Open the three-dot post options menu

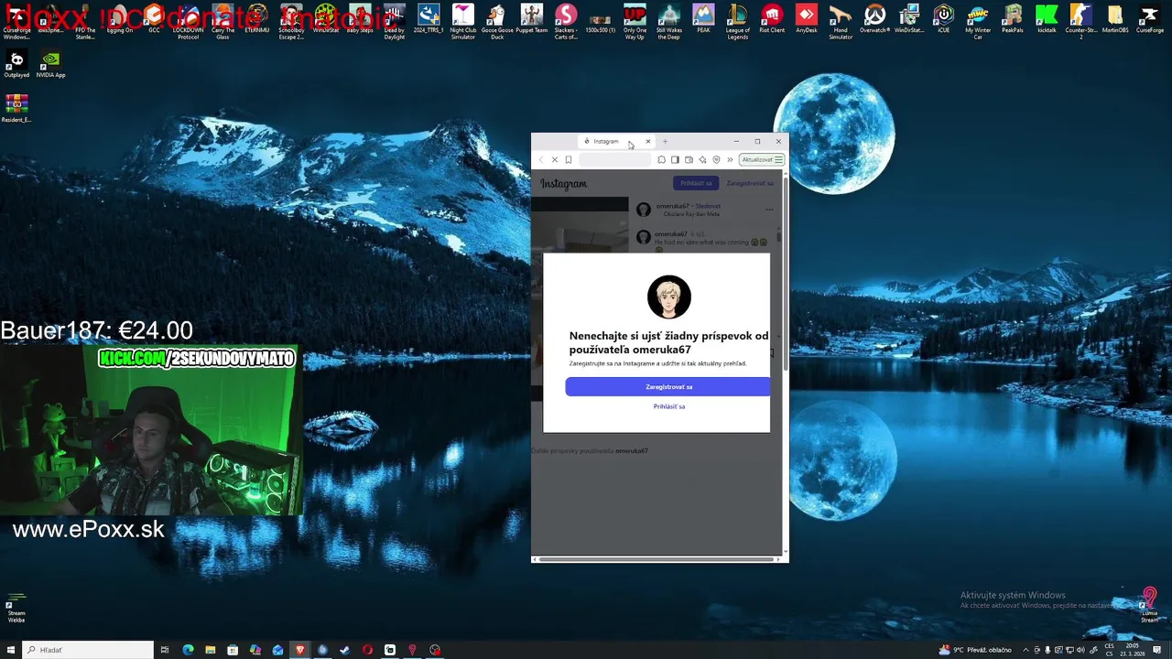click(769, 210)
